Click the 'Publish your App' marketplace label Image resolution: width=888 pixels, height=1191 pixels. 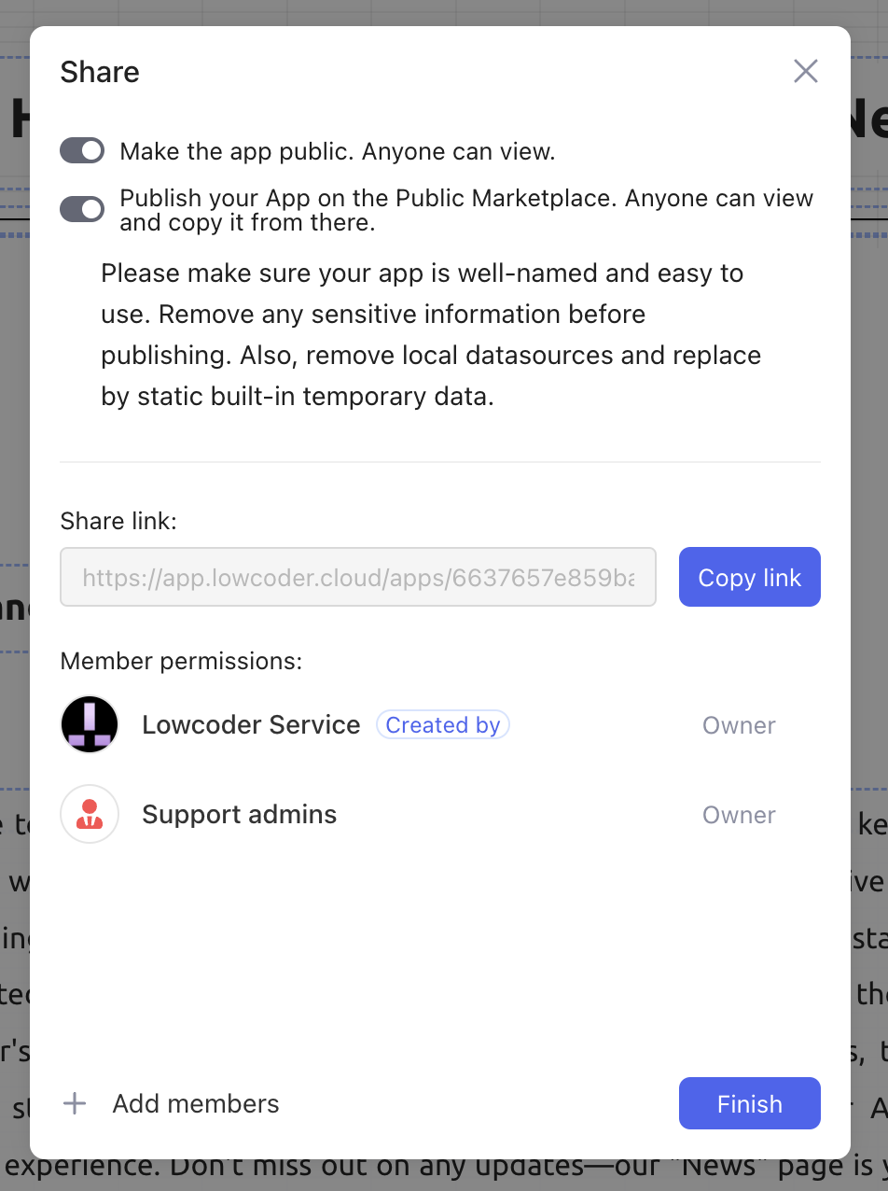click(x=466, y=210)
